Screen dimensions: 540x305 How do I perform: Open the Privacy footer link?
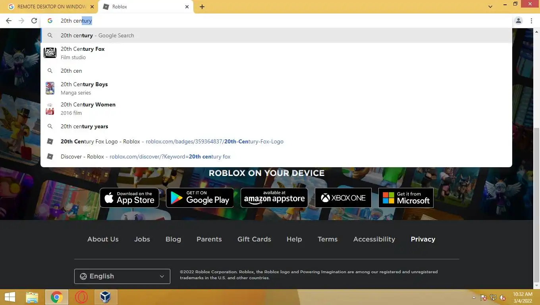click(423, 239)
